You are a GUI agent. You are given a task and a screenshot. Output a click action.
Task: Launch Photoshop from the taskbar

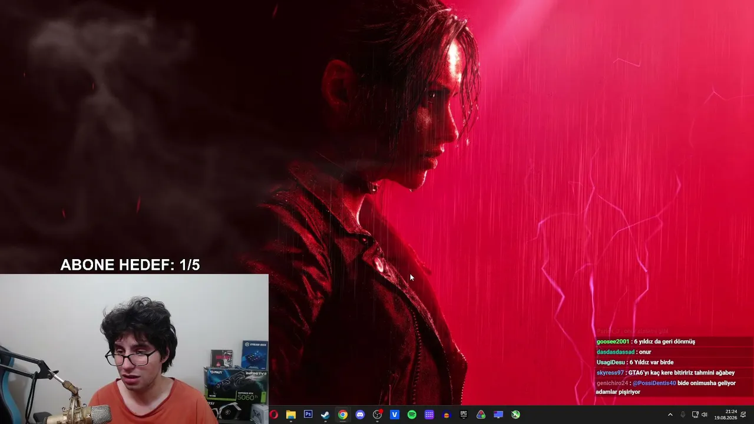(308, 415)
